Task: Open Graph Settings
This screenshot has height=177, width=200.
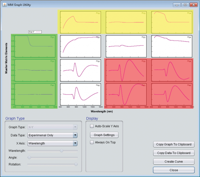Action: [x=104, y=135]
